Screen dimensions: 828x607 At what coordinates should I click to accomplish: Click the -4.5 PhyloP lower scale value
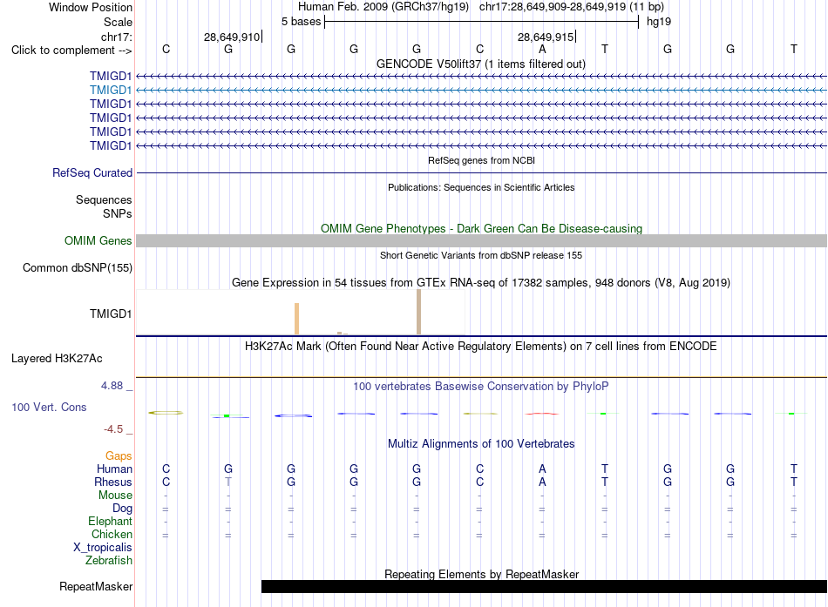[113, 429]
